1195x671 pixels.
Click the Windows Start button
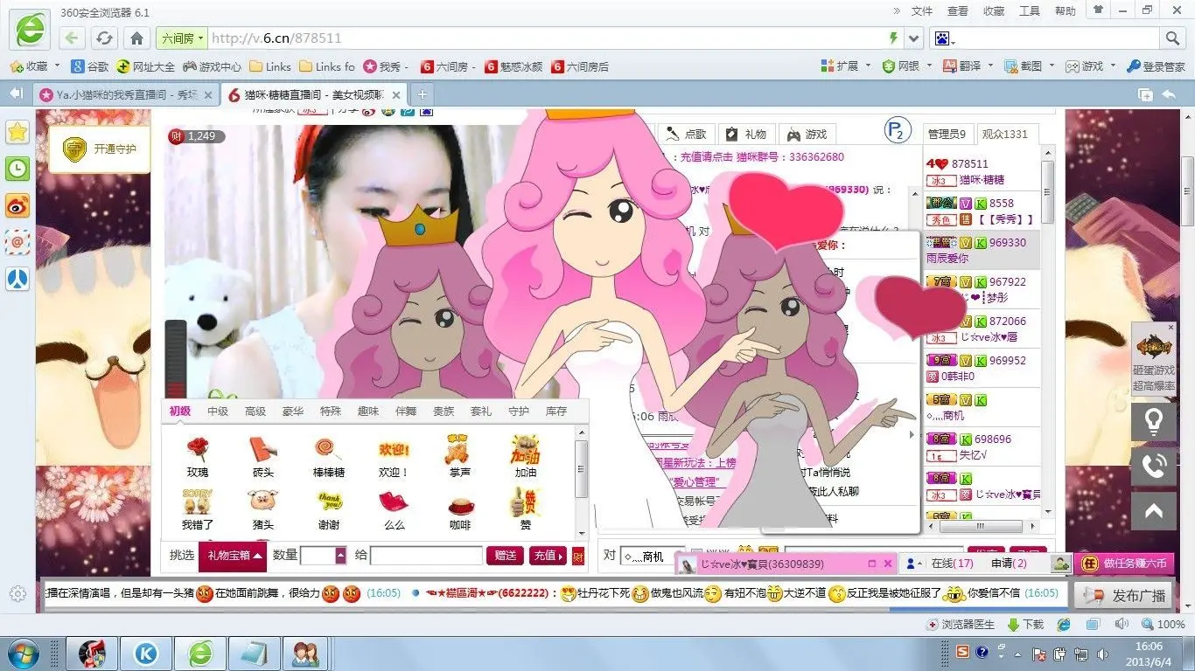(22, 654)
